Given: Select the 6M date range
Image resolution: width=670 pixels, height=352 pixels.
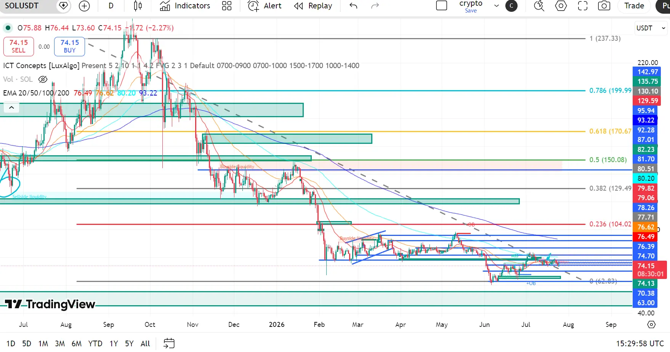Looking at the screenshot, I should point(77,344).
